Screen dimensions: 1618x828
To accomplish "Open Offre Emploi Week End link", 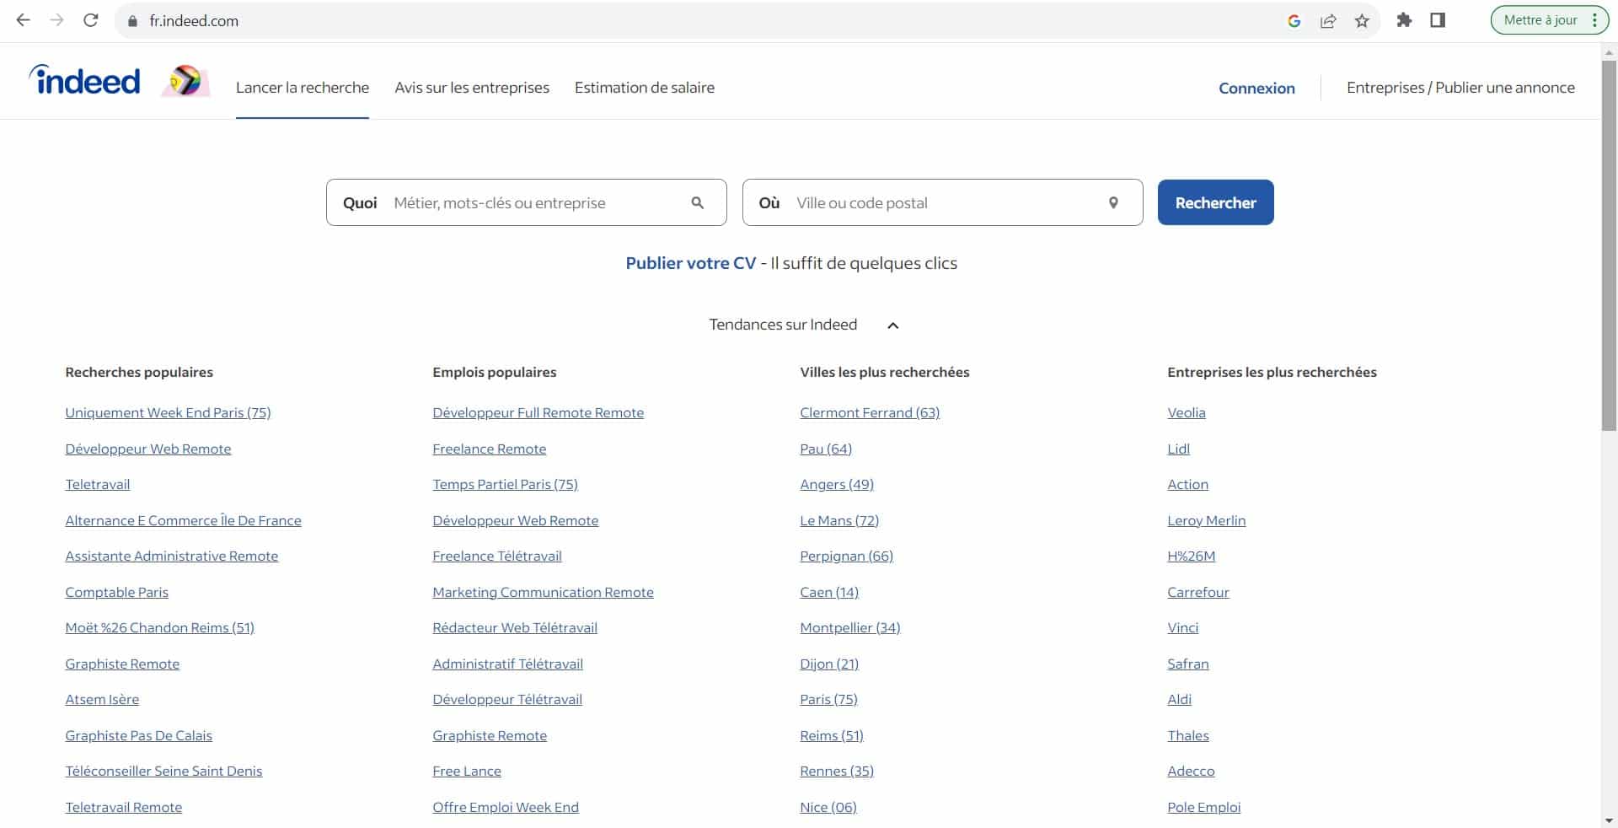I will pyautogui.click(x=505, y=807).
